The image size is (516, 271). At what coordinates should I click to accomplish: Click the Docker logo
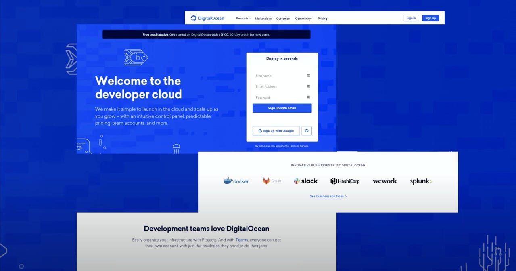coord(236,181)
